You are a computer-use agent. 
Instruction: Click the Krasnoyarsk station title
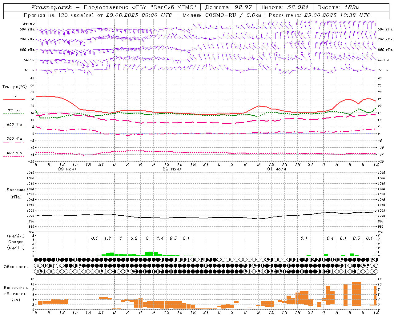[x=51, y=7]
